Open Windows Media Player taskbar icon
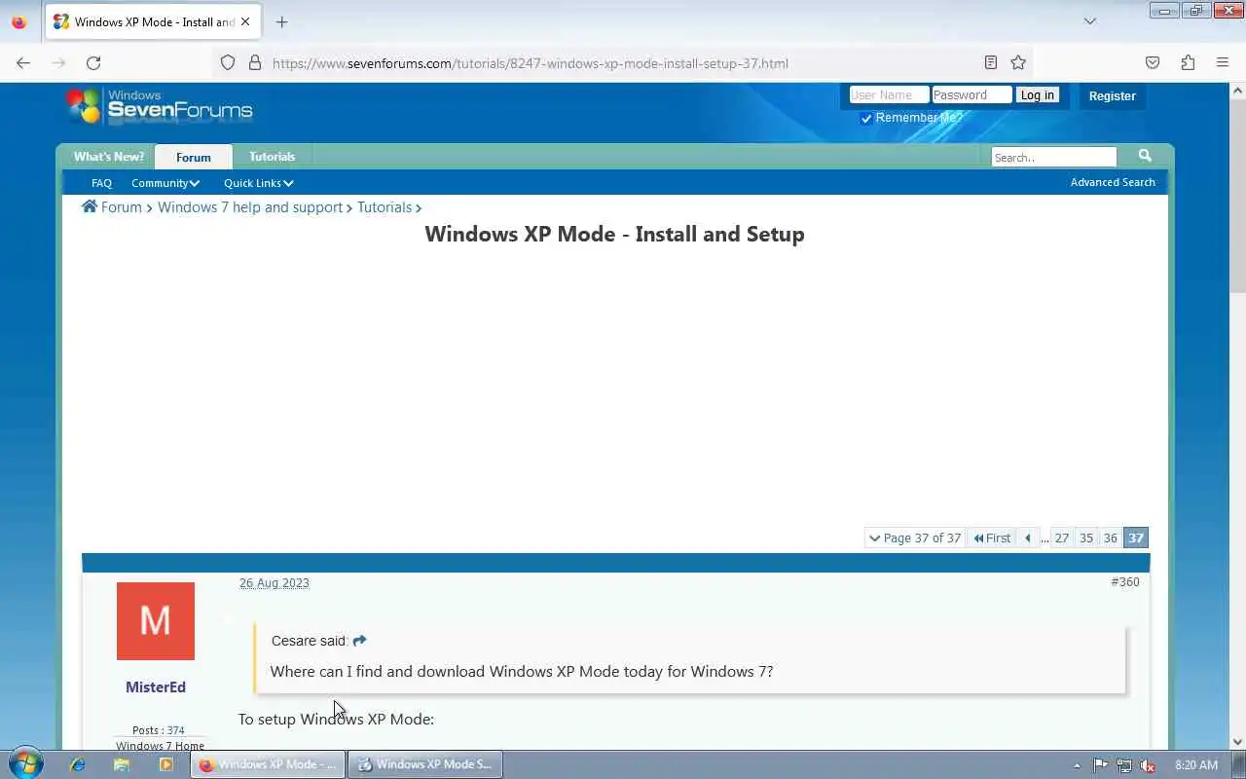The height and width of the screenshot is (779, 1246). (165, 764)
